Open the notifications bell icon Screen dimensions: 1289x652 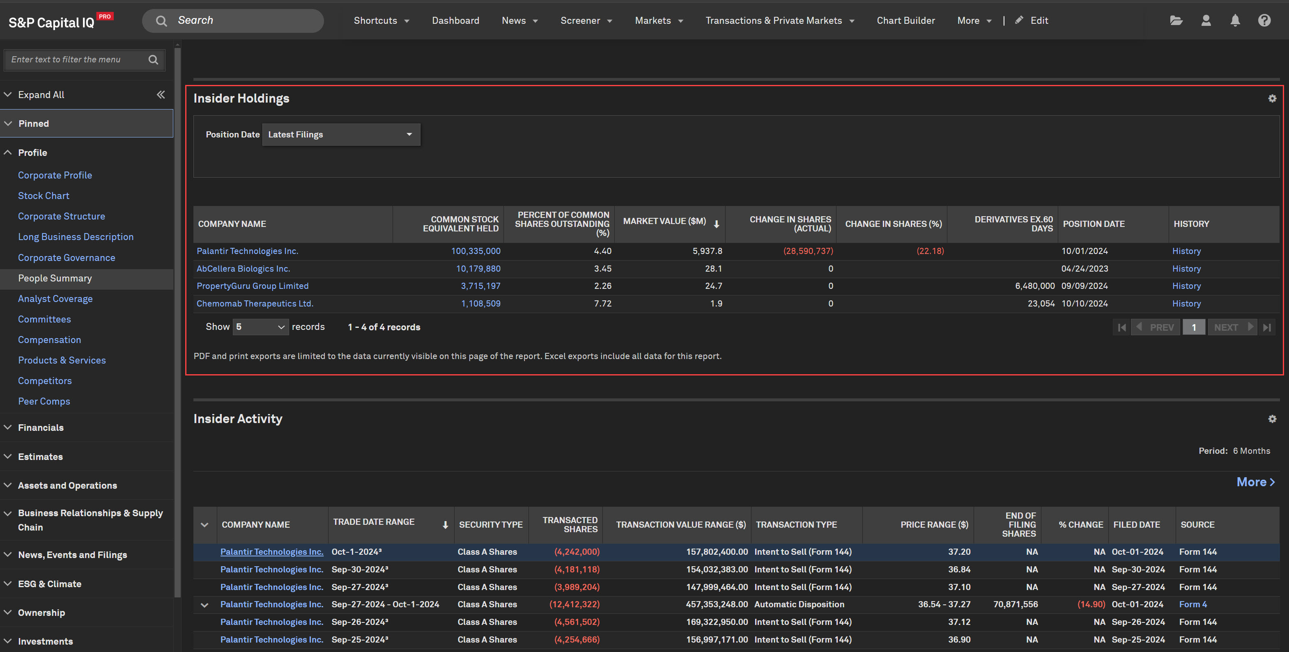click(1235, 21)
